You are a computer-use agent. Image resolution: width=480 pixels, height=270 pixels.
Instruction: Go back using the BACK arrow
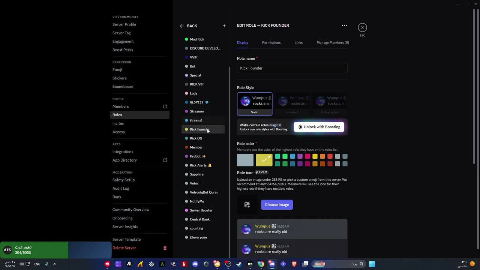coord(188,26)
